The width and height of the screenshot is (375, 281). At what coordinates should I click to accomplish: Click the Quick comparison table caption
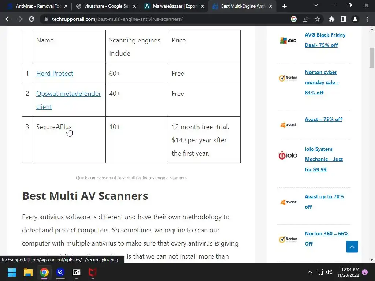point(131,178)
